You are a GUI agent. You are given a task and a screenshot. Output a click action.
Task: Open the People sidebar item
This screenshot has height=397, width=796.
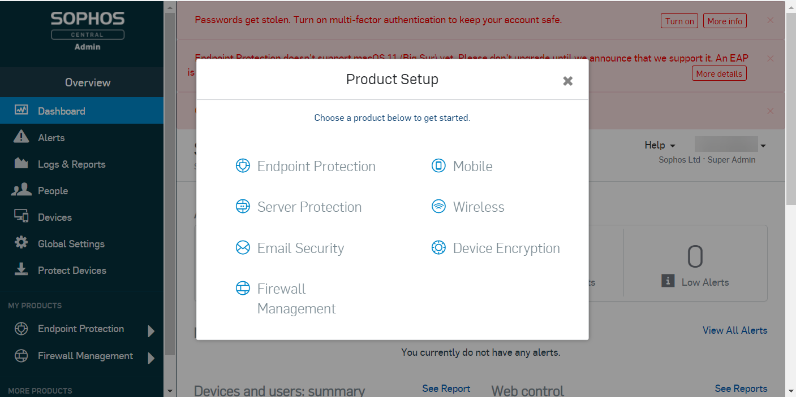[x=53, y=191]
